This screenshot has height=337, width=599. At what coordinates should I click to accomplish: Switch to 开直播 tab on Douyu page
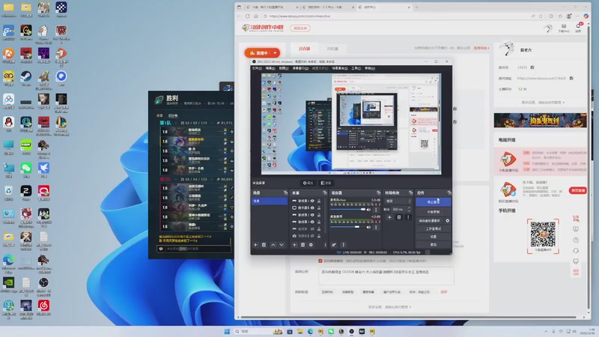pos(305,49)
